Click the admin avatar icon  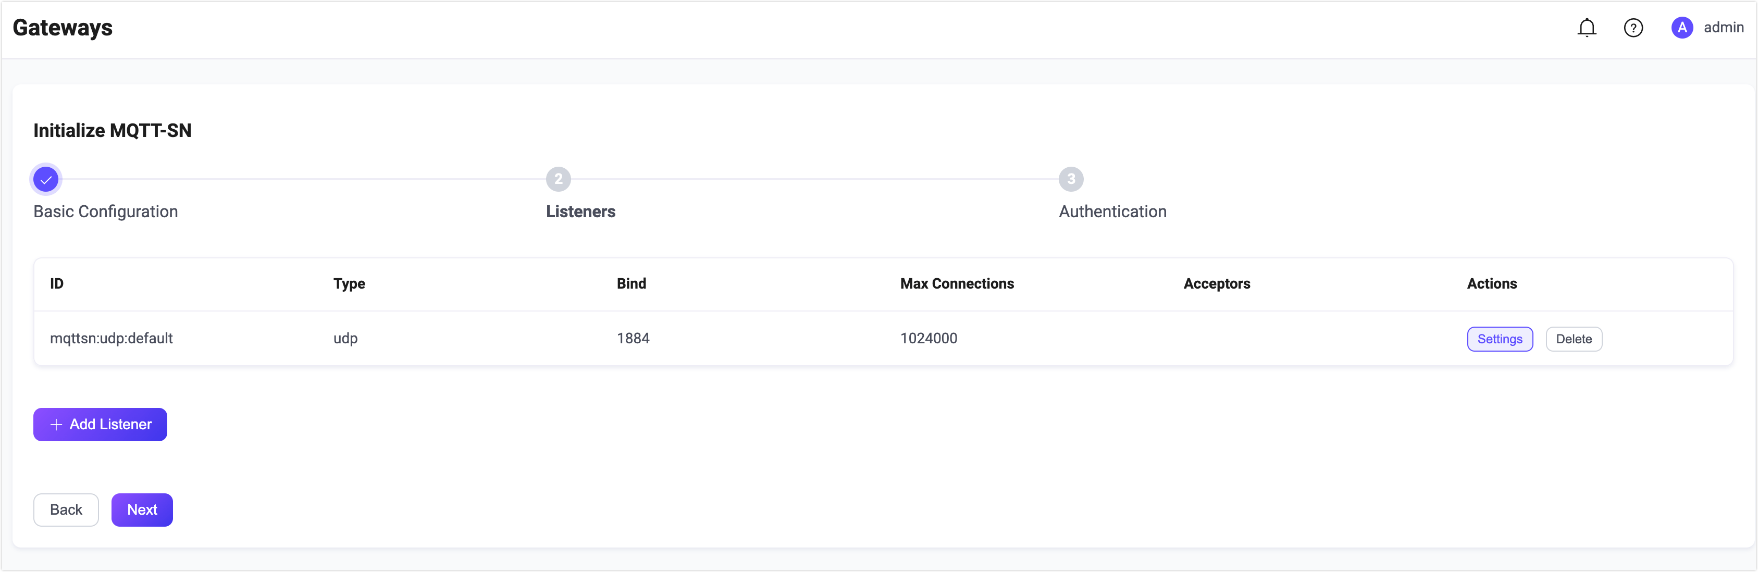pyautogui.click(x=1681, y=28)
